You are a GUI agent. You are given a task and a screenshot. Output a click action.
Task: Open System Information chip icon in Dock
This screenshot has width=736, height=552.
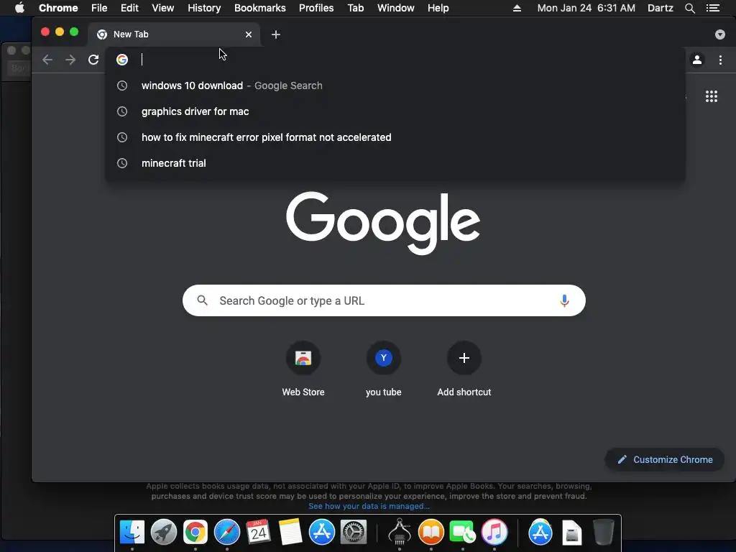coord(400,532)
